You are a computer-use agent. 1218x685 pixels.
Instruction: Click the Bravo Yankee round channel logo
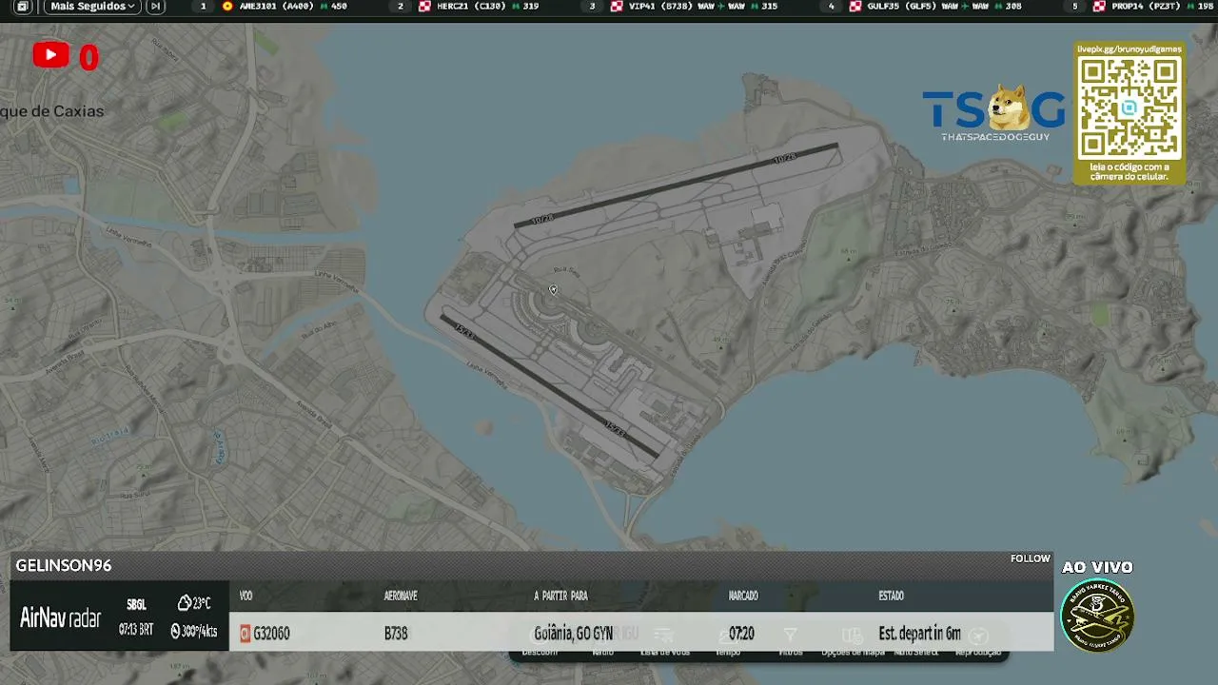[1097, 615]
